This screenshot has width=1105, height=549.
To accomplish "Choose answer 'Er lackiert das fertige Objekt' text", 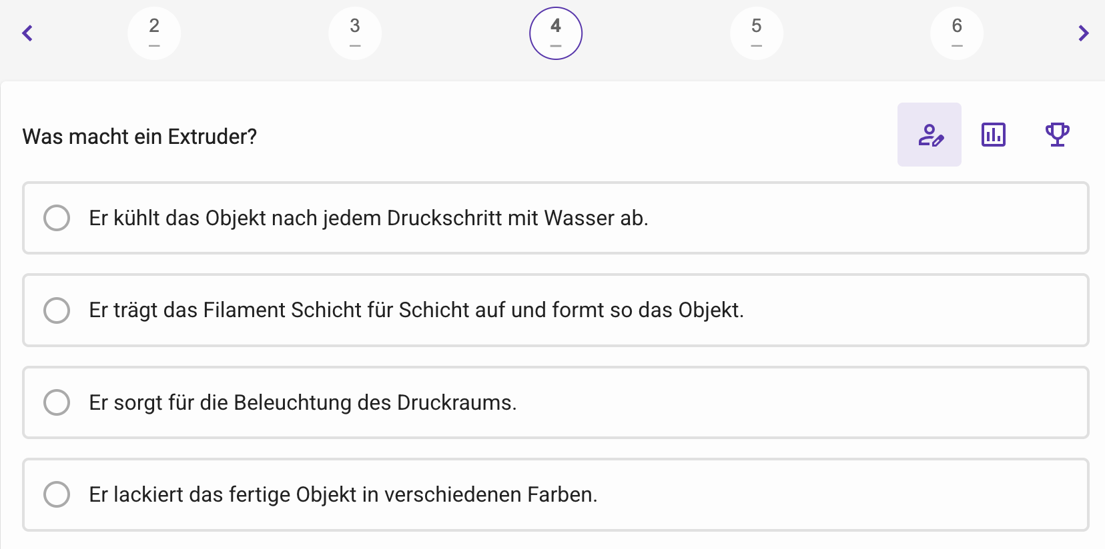I will coord(343,494).
